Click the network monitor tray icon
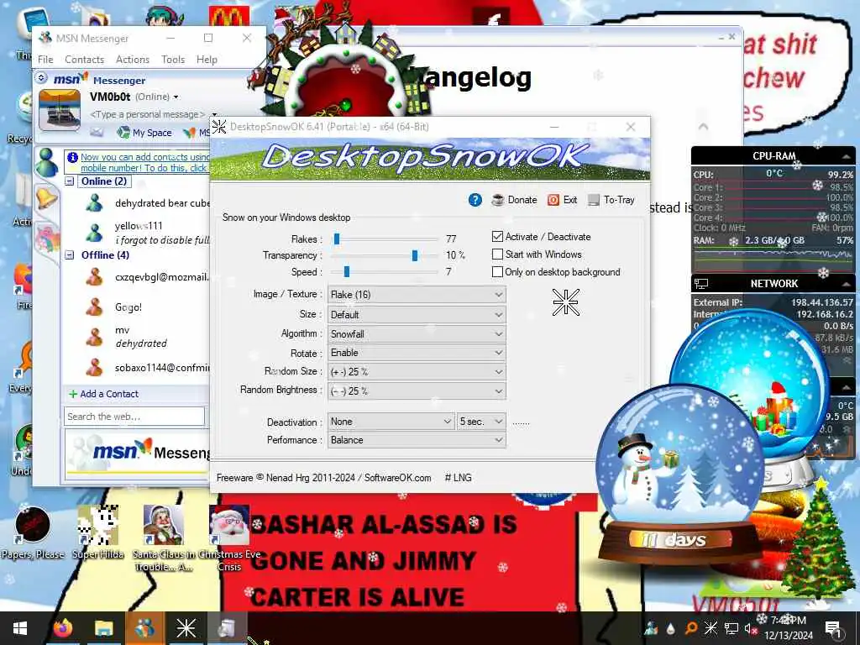 (x=732, y=628)
